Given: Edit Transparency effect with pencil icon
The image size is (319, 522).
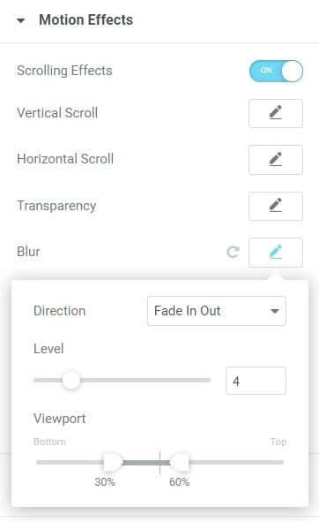Looking at the screenshot, I should coord(276,206).
